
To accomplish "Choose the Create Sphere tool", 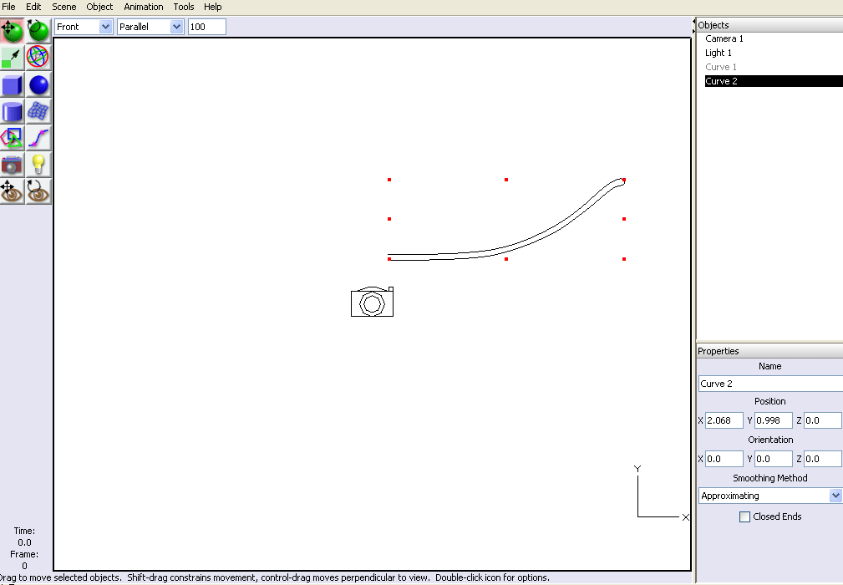I will [38, 84].
